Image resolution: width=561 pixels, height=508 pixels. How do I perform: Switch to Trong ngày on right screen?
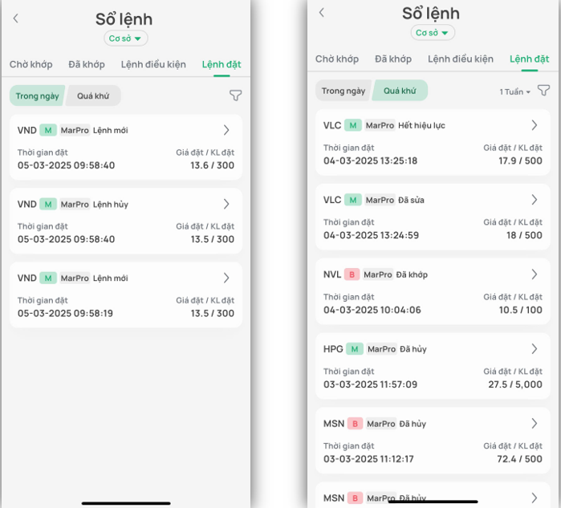(x=344, y=91)
